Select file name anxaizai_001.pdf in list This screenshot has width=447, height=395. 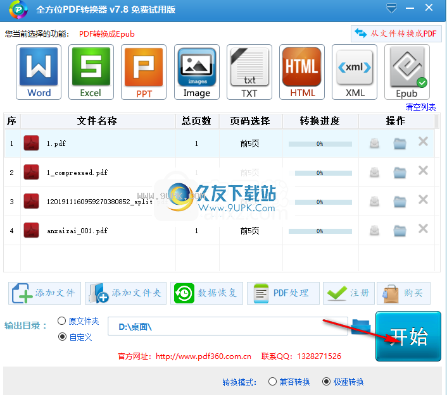click(77, 231)
